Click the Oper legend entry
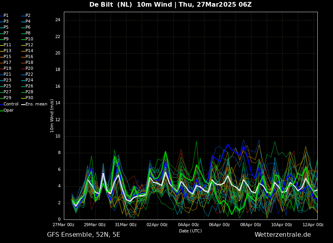Image resolution: width=333 pixels, height=243 pixels. [x=9, y=111]
